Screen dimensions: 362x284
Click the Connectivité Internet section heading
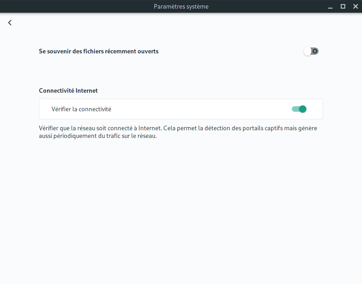coord(68,90)
